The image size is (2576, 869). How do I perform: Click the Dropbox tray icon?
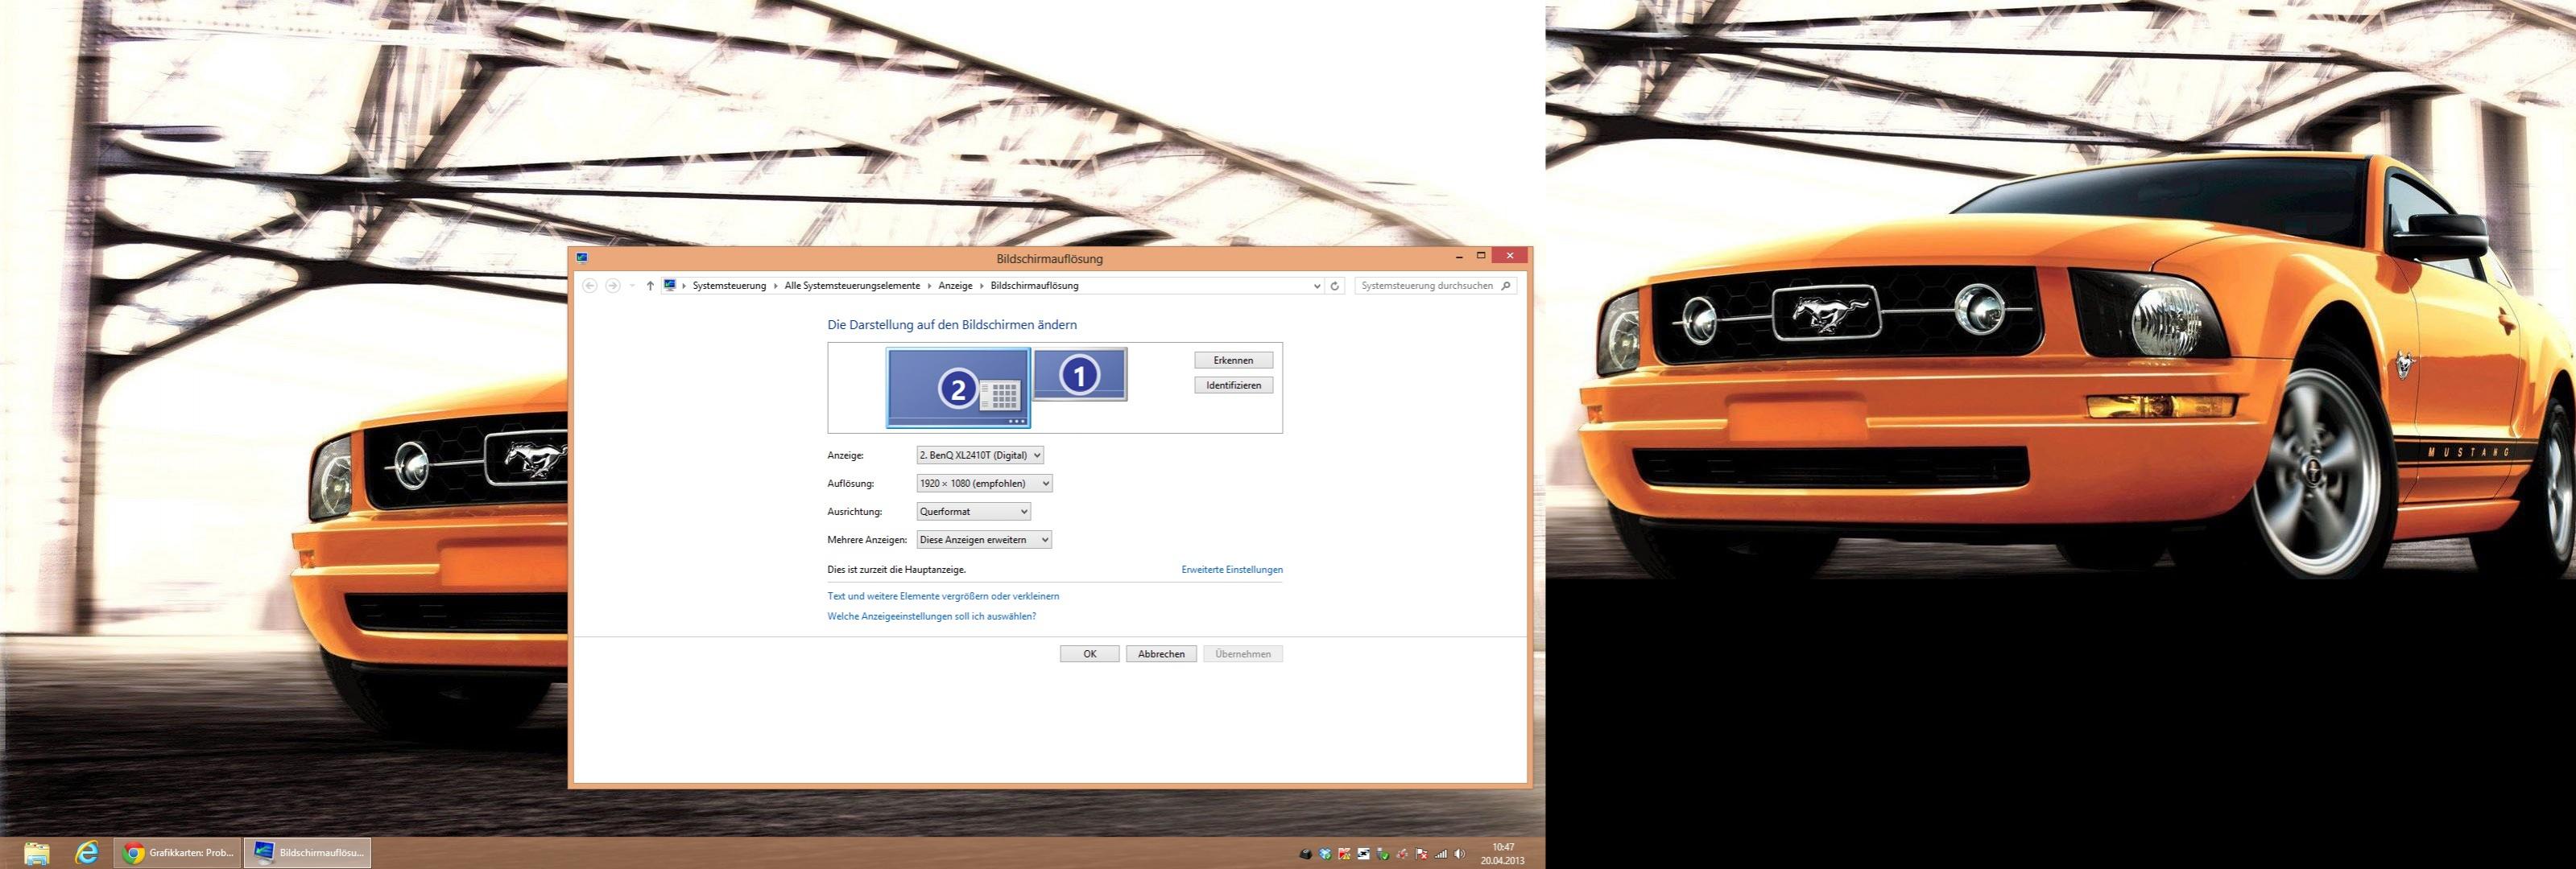[x=1326, y=854]
